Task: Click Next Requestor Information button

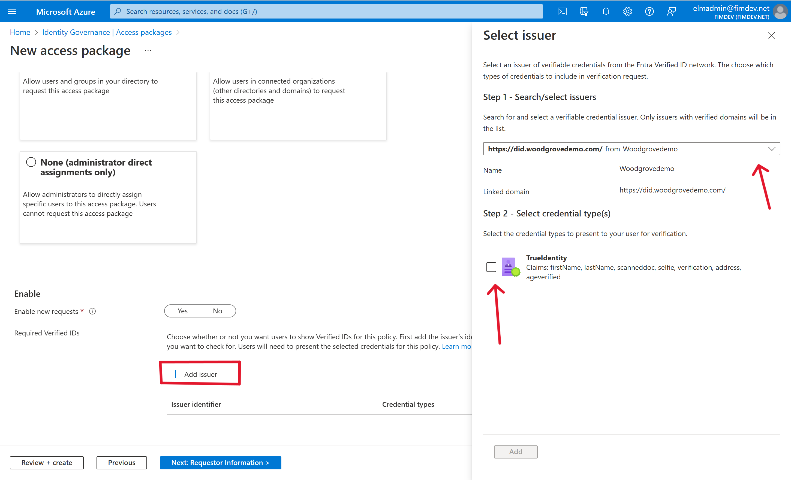Action: [x=220, y=462]
